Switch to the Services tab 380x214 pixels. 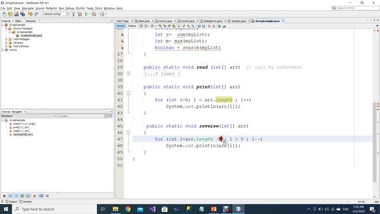(x=31, y=21)
